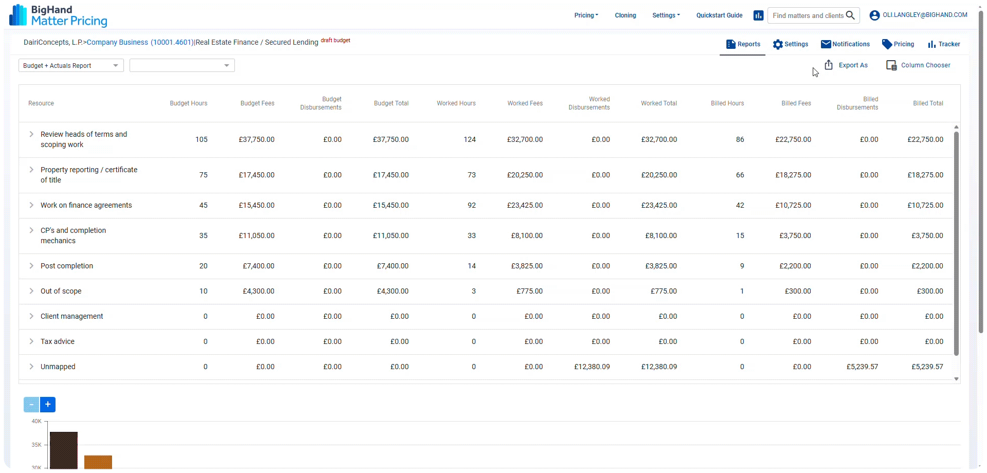Open the empty dropdown beside report selector
The width and height of the screenshot is (987, 473).
[x=182, y=65]
